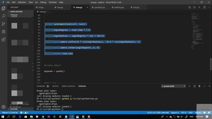Screen dimensions: 212x119
Task: Click errors and warnings count in status bar
Action: click(x=24, y=112)
